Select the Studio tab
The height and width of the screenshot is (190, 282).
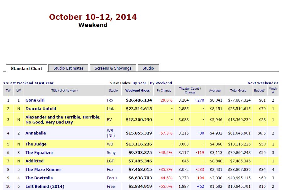(x=148, y=68)
